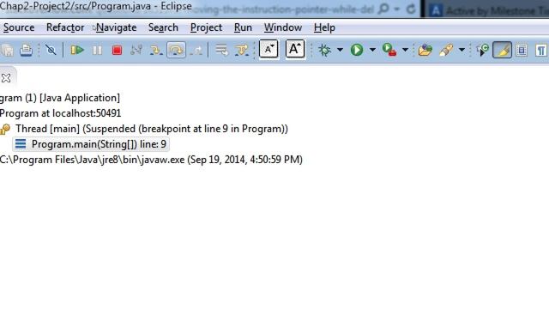Click the Suspend (pause) icon
This screenshot has height=309, width=549.
97,51
